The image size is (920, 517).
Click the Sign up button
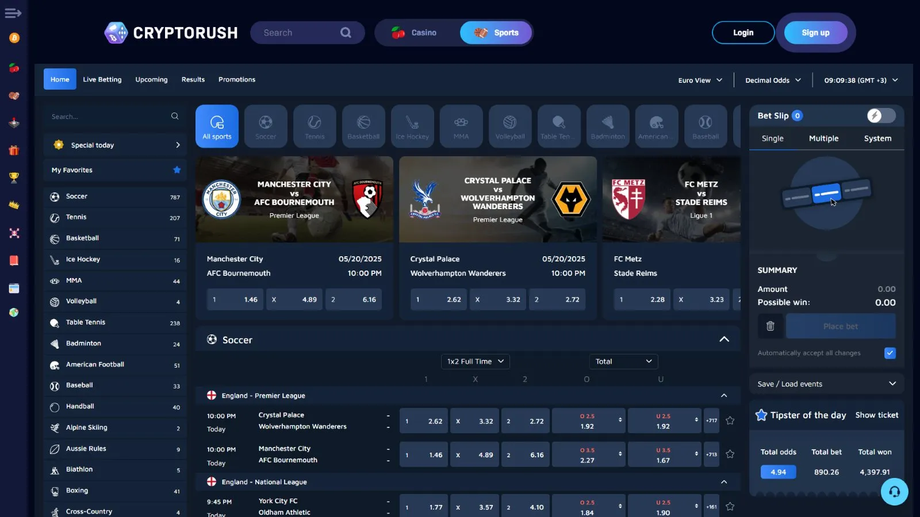pyautogui.click(x=815, y=33)
